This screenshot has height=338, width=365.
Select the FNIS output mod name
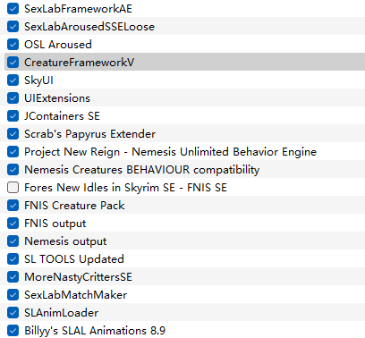coord(55,224)
